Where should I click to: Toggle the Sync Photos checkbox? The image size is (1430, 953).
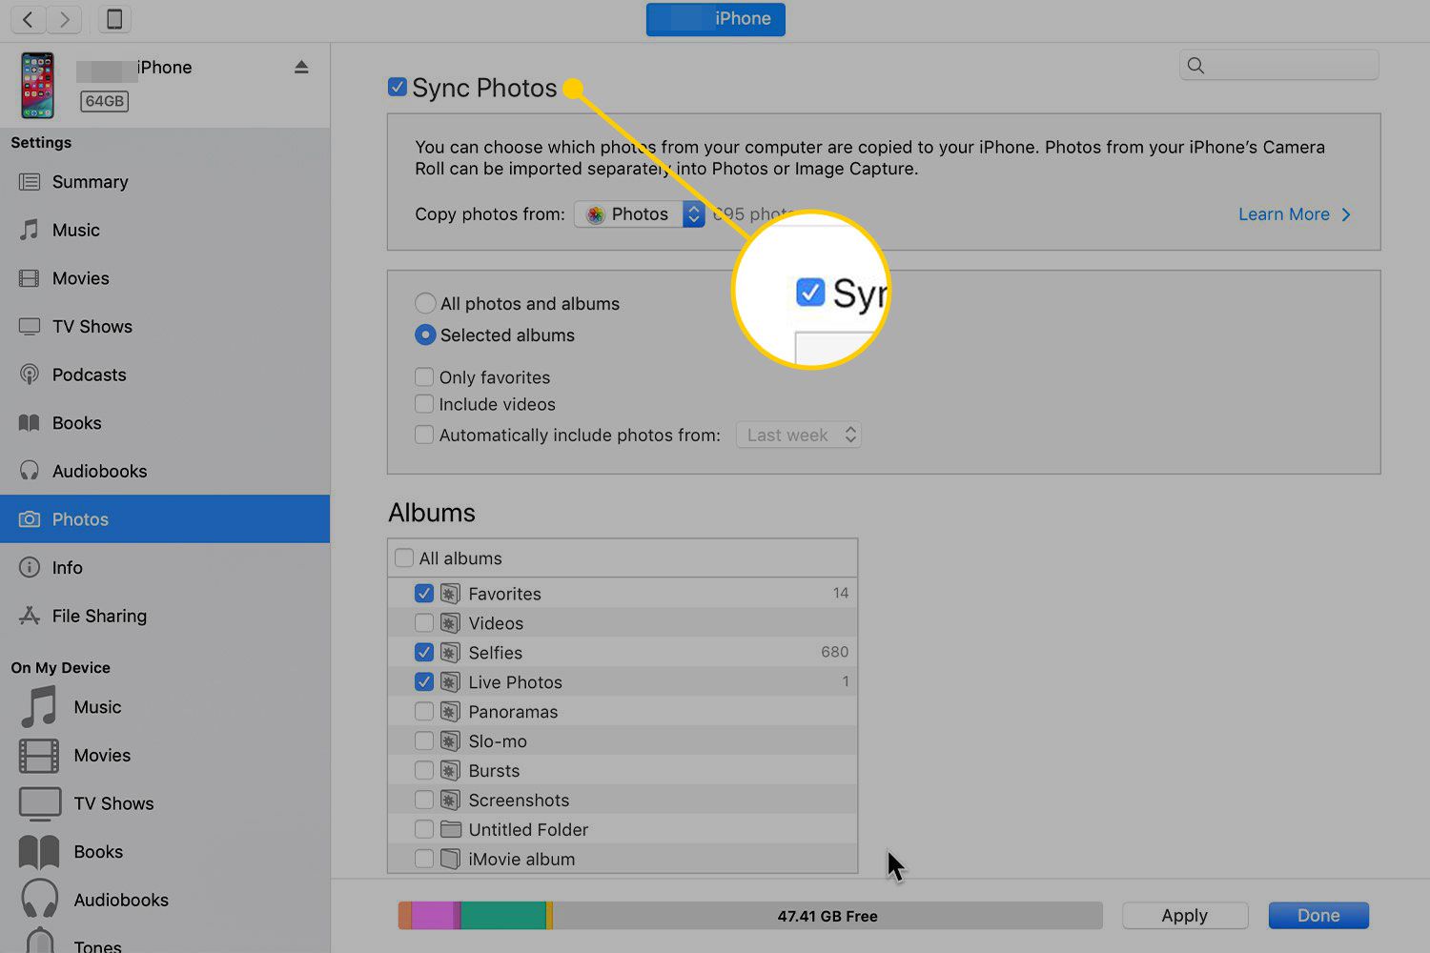[398, 88]
